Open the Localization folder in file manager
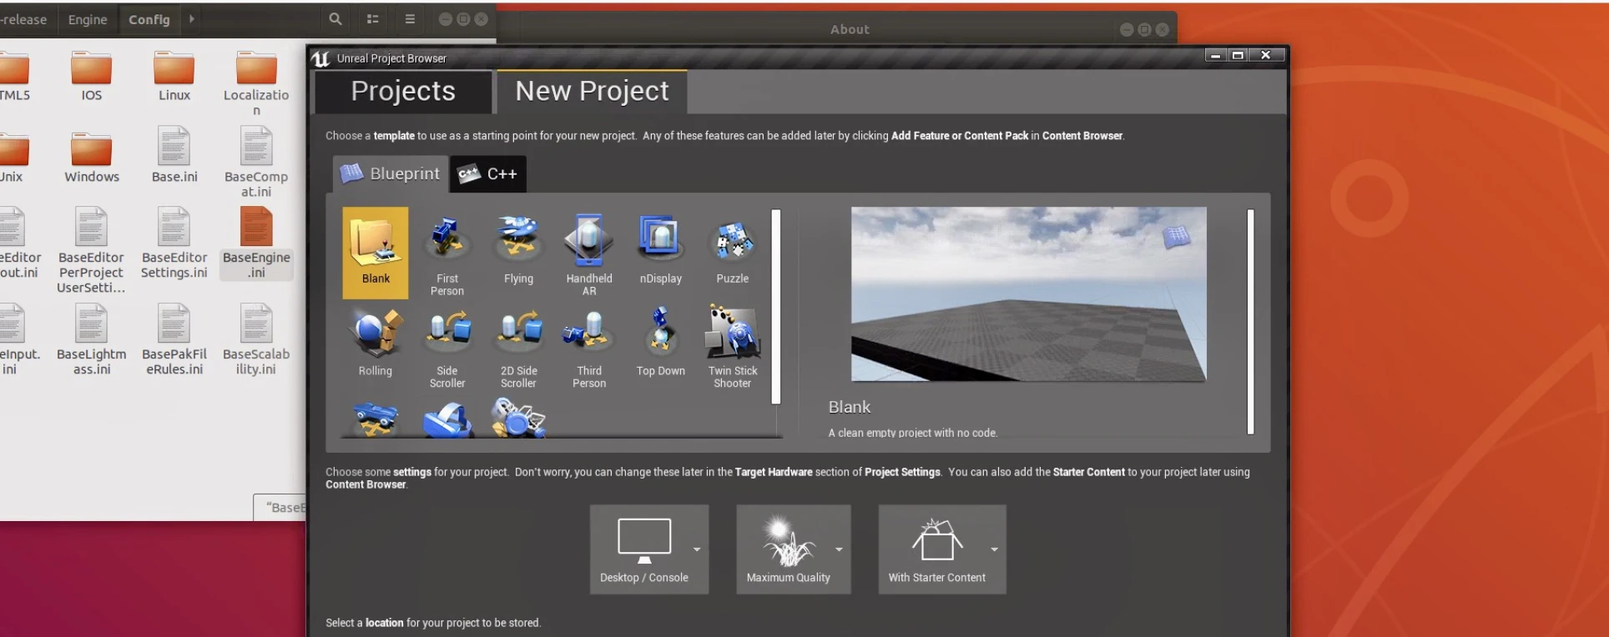 tap(256, 83)
